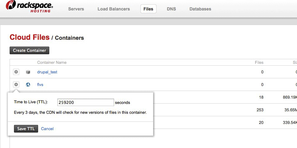Open the Rackspace Hosting logo home link

point(29,6)
